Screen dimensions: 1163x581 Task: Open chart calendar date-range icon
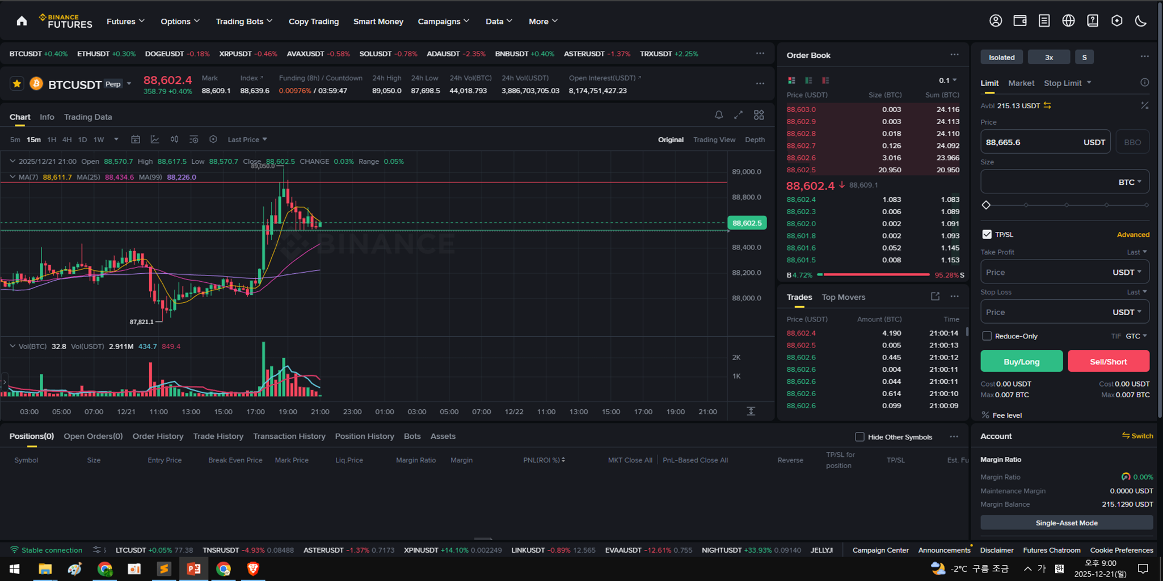point(136,139)
